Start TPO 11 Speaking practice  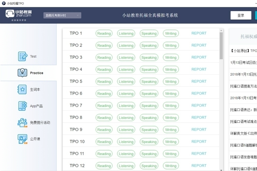click(x=149, y=154)
